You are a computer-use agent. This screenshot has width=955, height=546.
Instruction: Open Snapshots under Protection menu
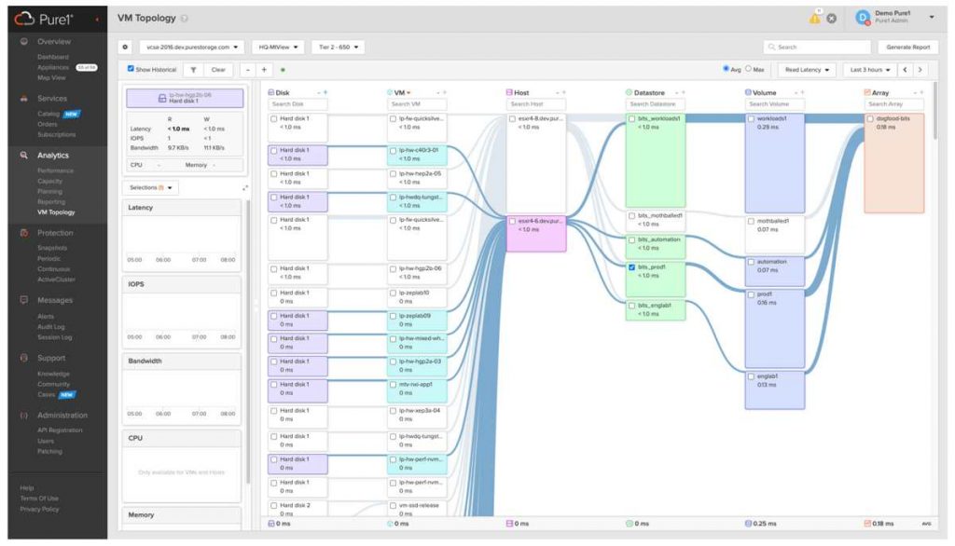click(52, 249)
